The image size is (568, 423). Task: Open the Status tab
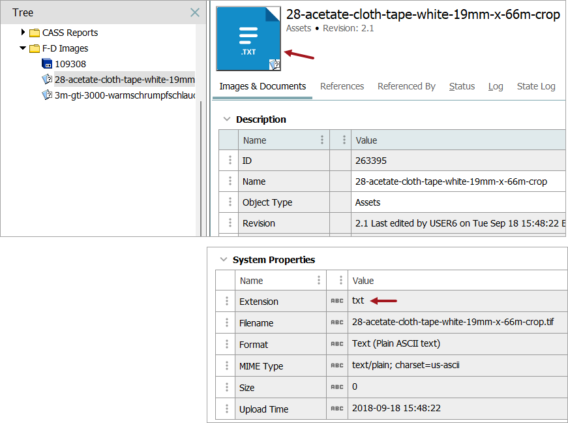[462, 86]
